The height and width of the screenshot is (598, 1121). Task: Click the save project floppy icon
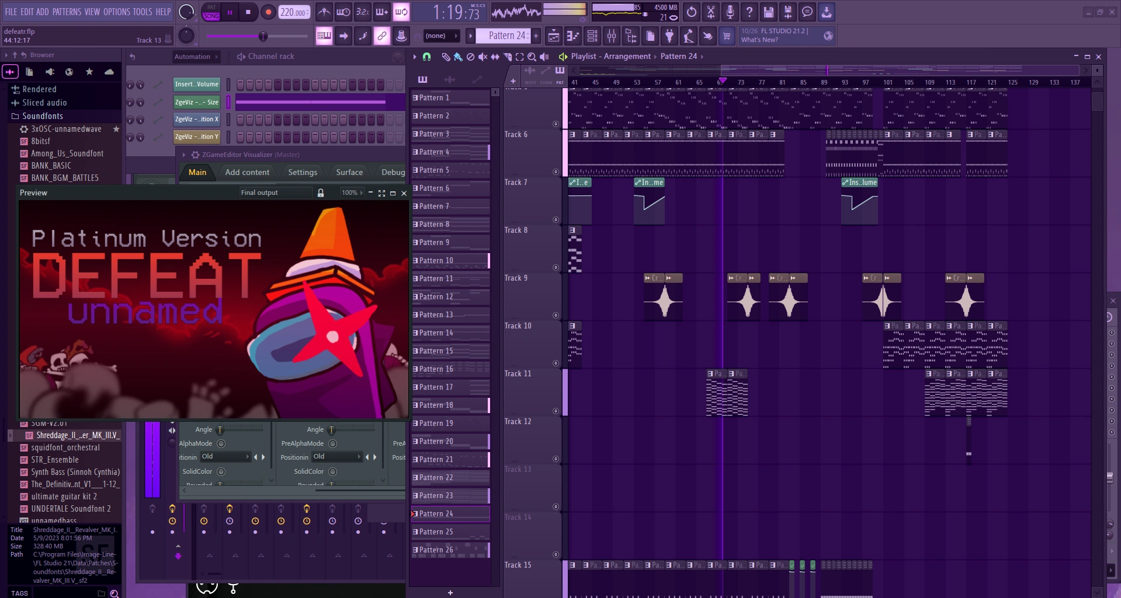[x=769, y=12]
